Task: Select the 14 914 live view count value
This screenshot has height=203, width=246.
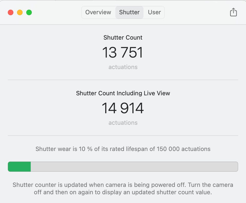Action: coord(123,108)
